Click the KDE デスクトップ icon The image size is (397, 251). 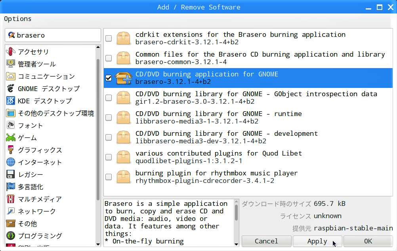(x=10, y=101)
